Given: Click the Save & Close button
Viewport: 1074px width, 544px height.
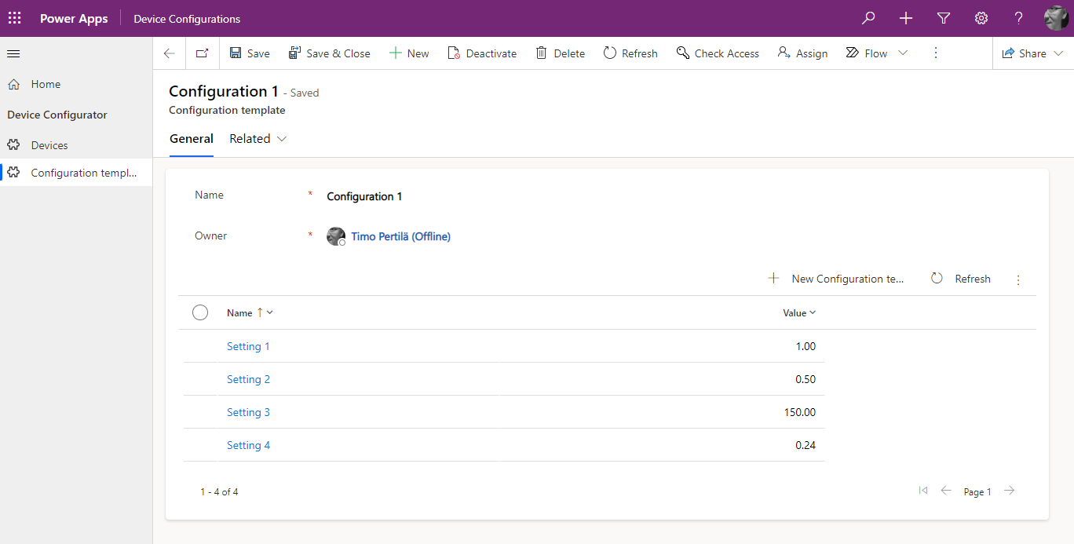Looking at the screenshot, I should pos(330,53).
